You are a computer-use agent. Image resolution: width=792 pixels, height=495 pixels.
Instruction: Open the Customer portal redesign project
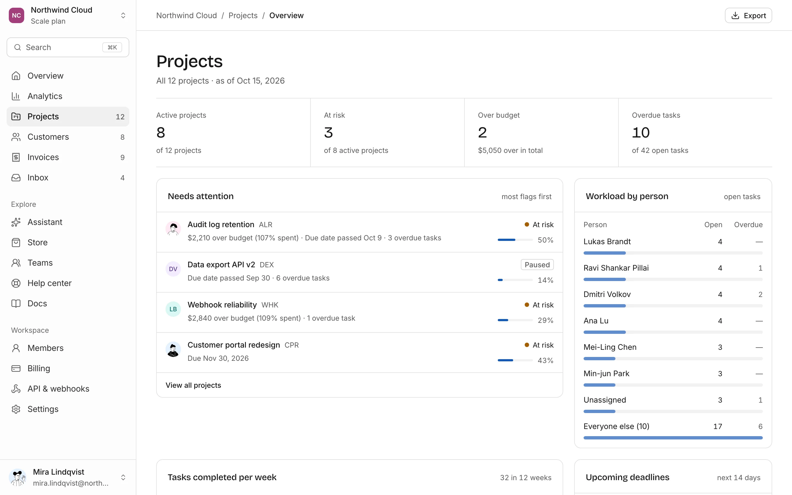359,353
